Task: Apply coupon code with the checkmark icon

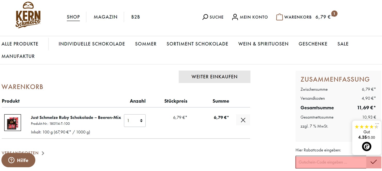Action: pos(373,162)
